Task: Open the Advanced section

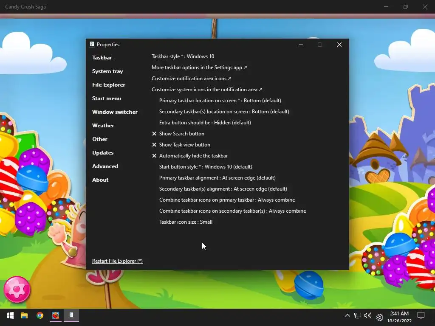Action: 105,166
